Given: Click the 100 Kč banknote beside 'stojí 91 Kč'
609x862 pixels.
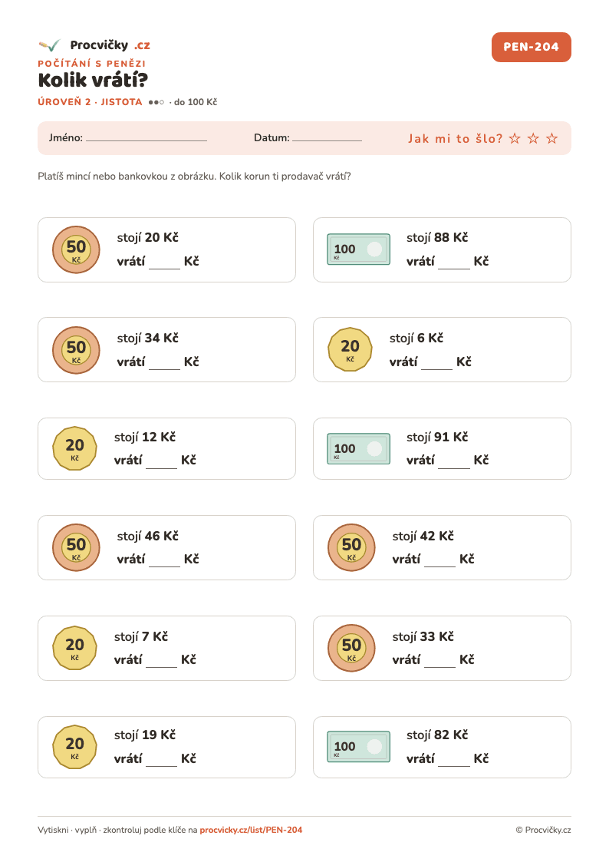Looking at the screenshot, I should click(x=359, y=448).
